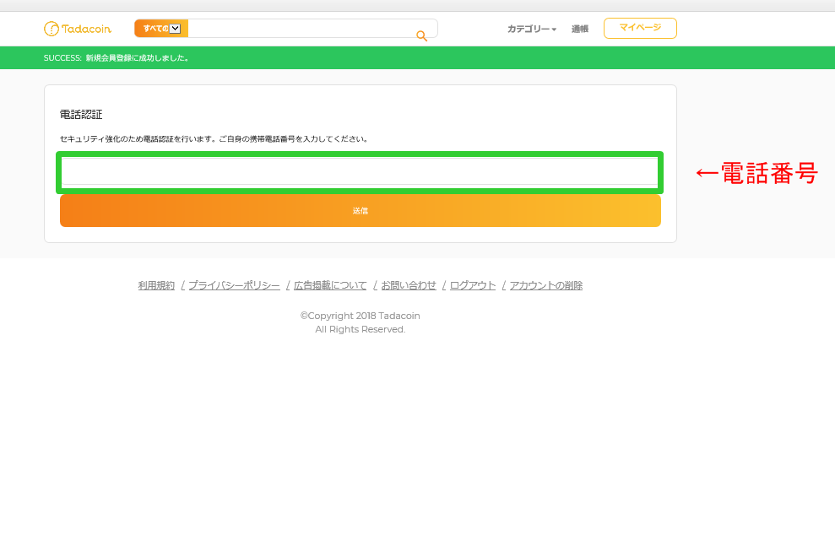Screen dimensions: 835x557
Task: Select the アカウントの削除 link
Action: [x=546, y=285]
